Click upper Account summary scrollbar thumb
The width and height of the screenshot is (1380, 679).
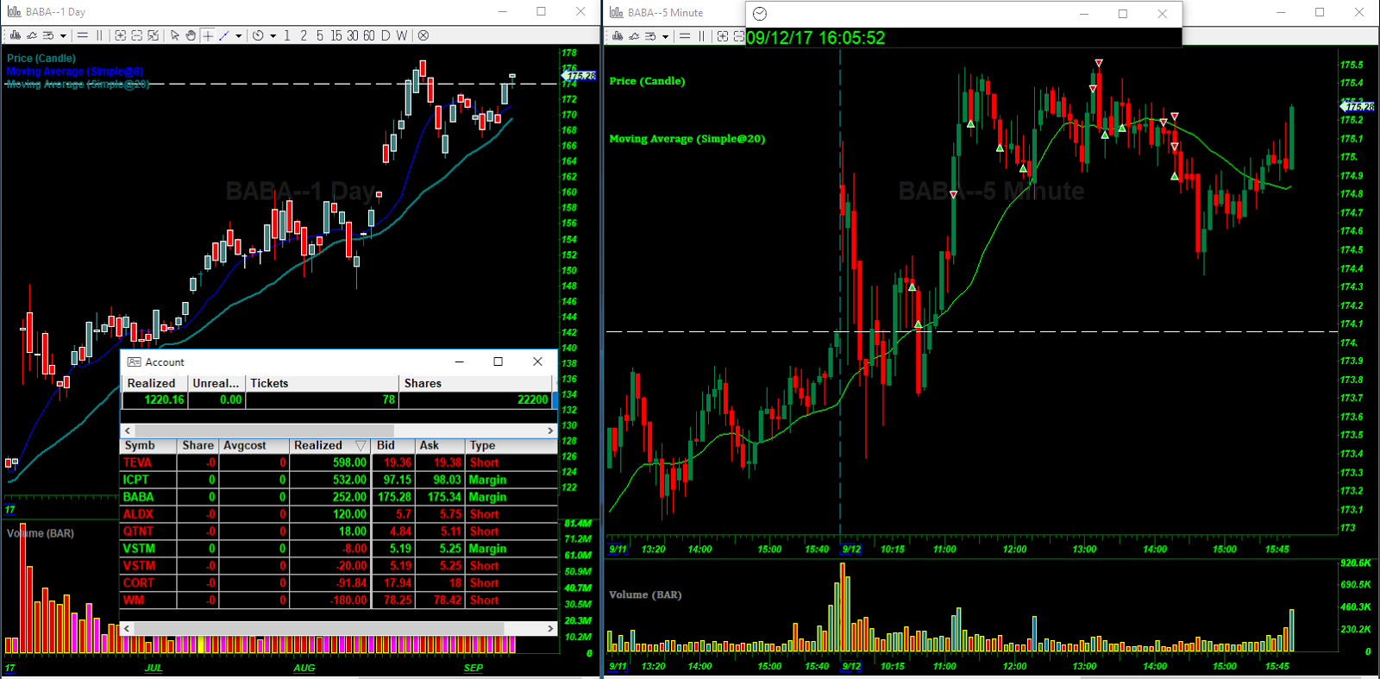point(264,431)
